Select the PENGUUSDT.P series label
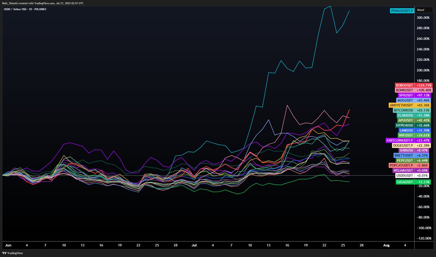The height and width of the screenshot is (257, 436). 402,11
